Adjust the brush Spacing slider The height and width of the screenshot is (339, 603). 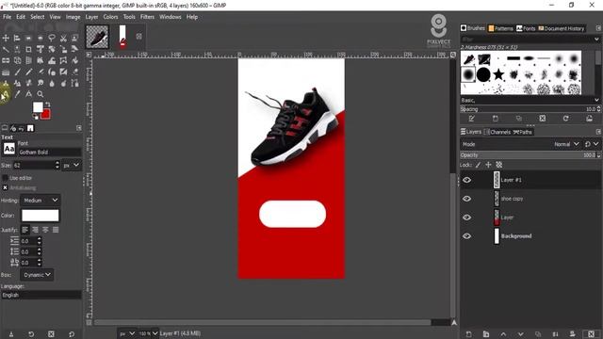coord(530,109)
